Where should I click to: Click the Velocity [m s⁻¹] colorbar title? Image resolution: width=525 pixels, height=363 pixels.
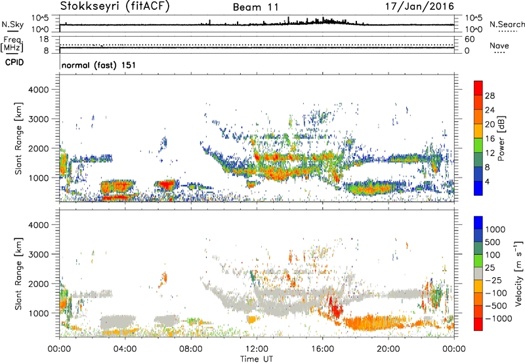click(x=518, y=273)
